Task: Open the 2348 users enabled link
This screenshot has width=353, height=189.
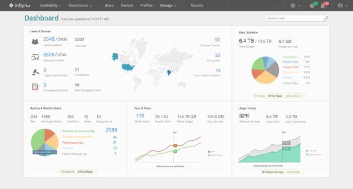Action: click(49, 39)
